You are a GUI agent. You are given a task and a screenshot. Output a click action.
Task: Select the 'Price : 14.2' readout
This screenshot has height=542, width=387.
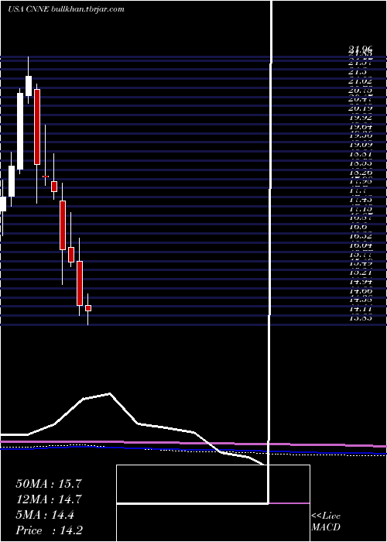[49, 530]
